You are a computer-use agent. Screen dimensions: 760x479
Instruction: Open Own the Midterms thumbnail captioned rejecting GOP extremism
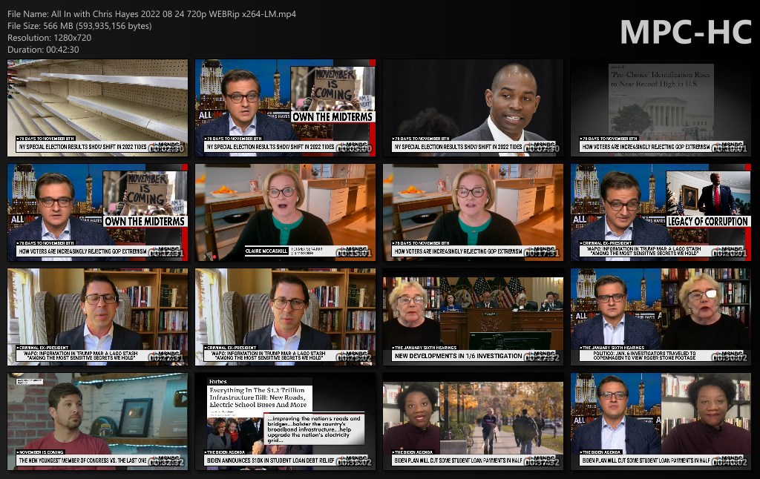coord(97,213)
